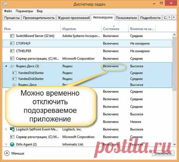Open the Вид menu
The image size is (179, 162).
(40, 11)
